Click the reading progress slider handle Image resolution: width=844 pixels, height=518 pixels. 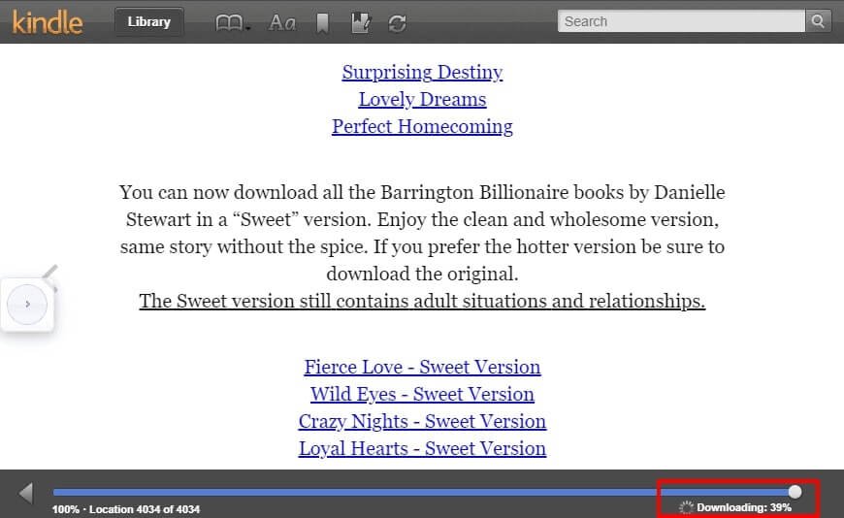(795, 492)
